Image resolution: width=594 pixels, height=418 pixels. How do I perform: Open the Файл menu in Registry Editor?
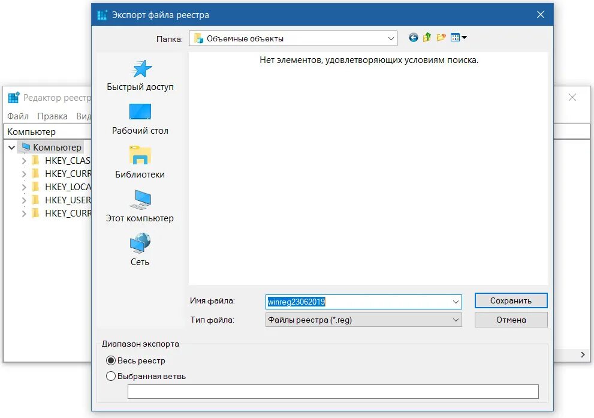pyautogui.click(x=18, y=116)
